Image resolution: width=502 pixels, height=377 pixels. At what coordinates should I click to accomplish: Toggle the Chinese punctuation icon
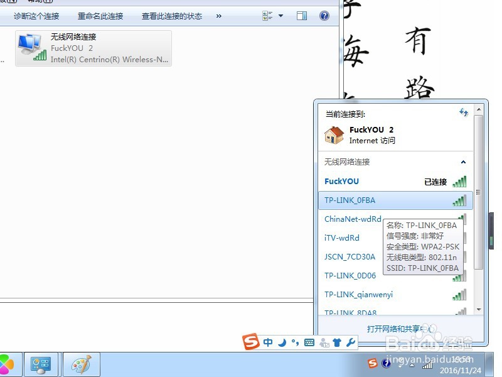pyautogui.click(x=295, y=342)
